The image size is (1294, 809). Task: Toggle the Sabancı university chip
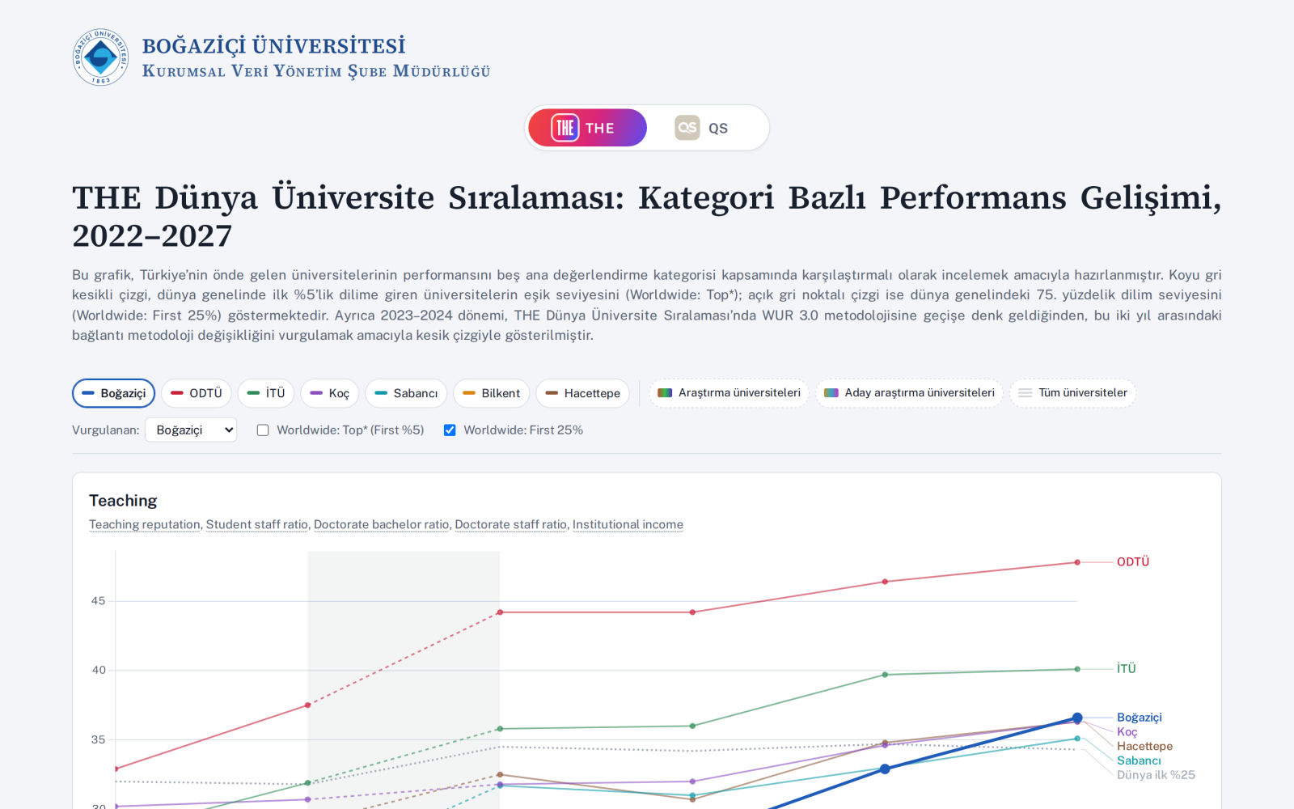tap(406, 393)
